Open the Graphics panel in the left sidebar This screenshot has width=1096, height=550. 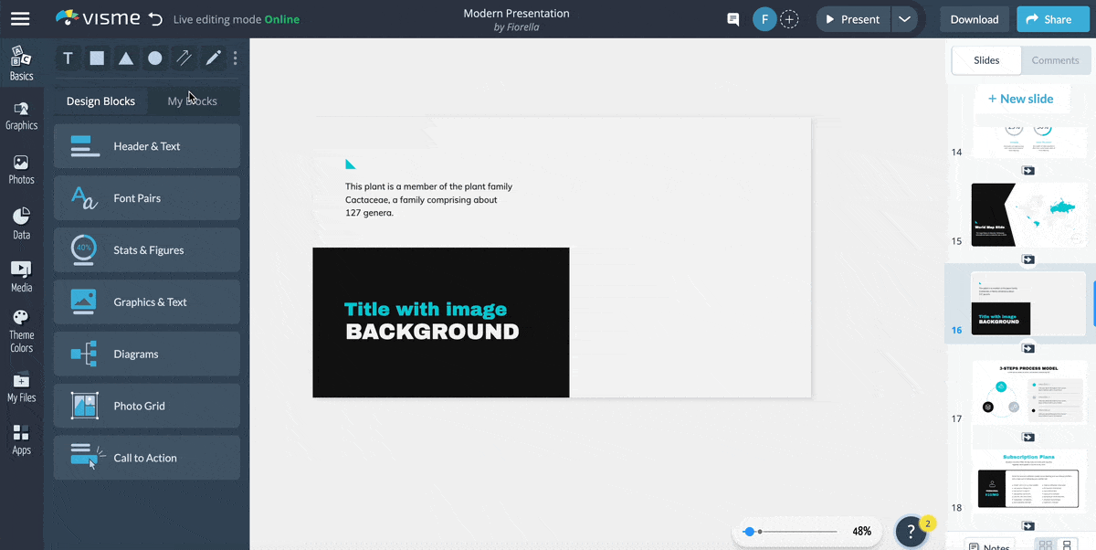[21, 116]
